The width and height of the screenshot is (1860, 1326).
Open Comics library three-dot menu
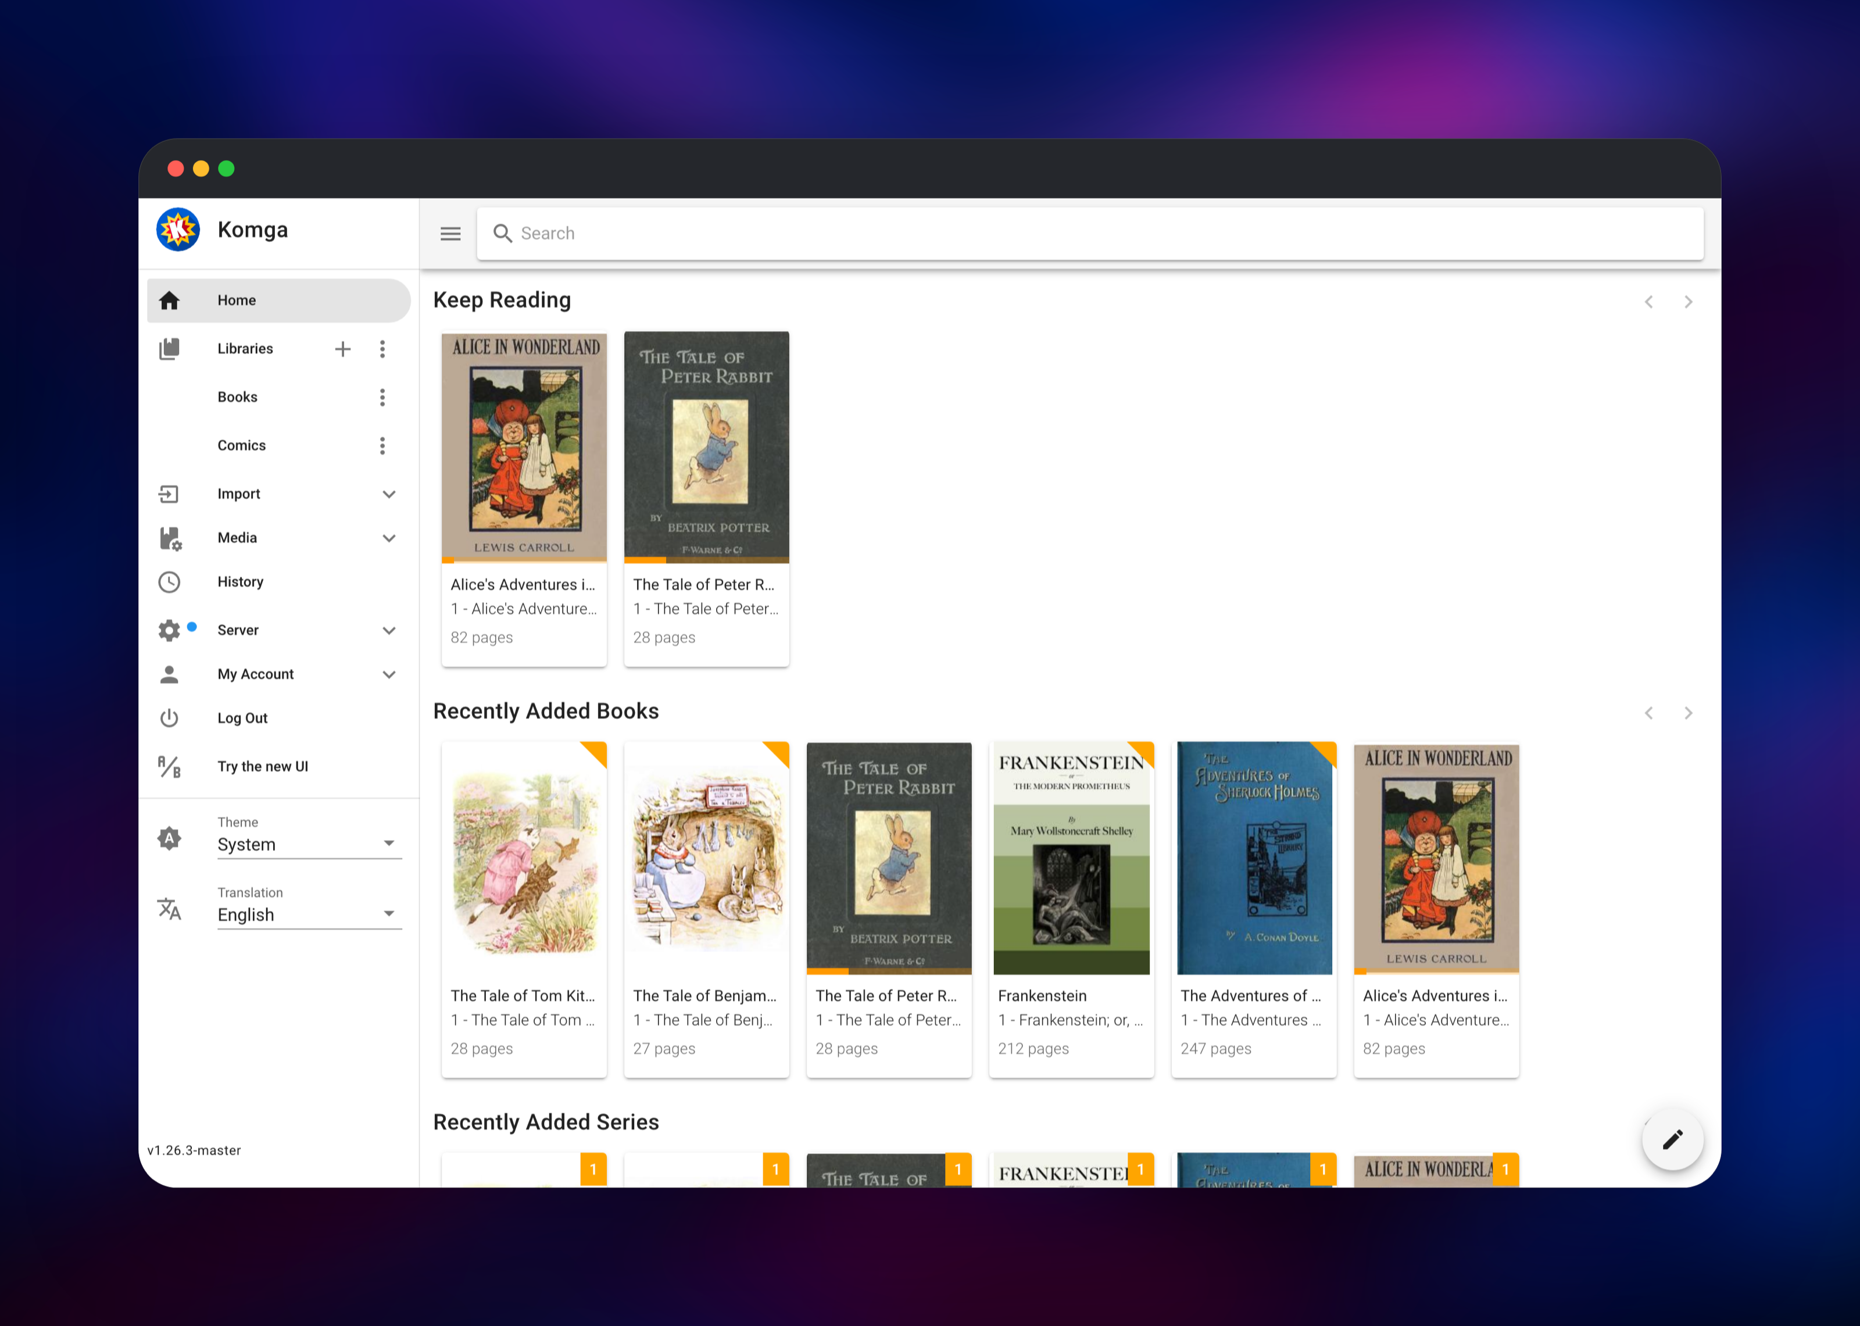[382, 446]
